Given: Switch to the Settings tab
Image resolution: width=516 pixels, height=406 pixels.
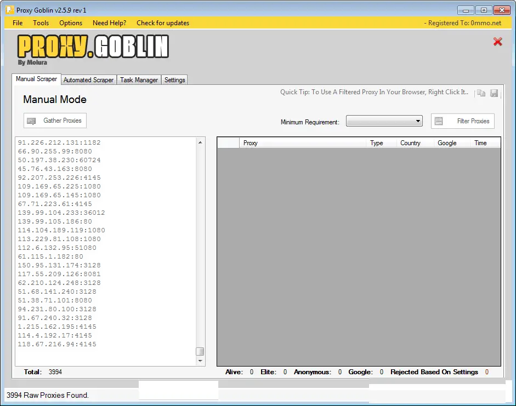Looking at the screenshot, I should pos(174,79).
